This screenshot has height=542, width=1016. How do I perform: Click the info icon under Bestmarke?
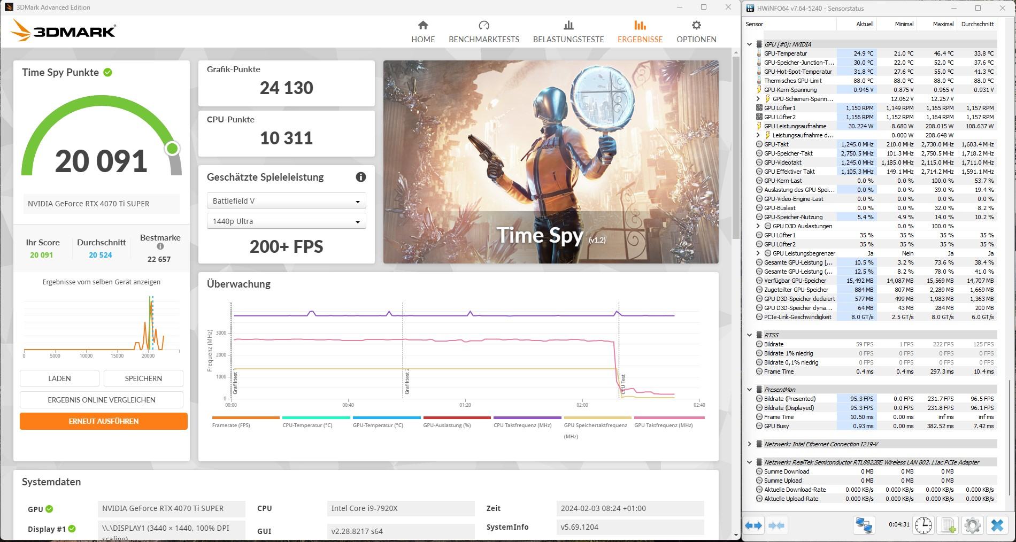coord(160,246)
